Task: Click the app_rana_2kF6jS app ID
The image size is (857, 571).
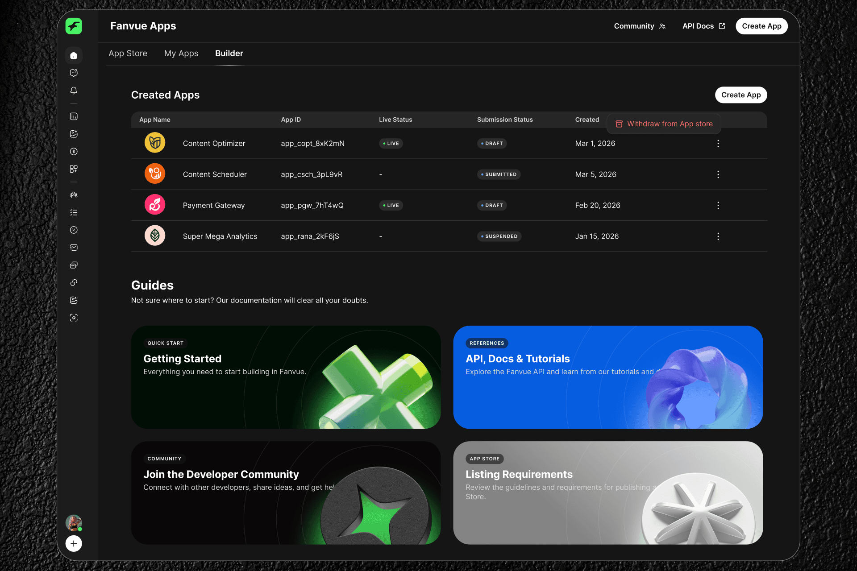Action: click(x=310, y=236)
